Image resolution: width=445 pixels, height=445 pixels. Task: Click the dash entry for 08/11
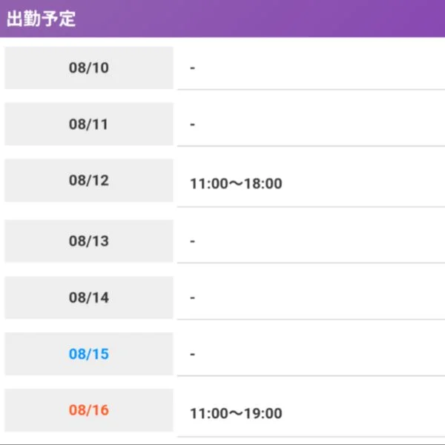(x=192, y=125)
